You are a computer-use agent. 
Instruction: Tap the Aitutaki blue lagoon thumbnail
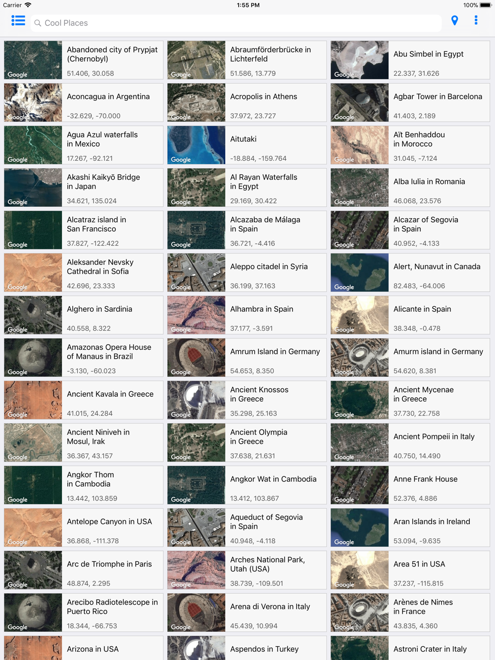click(x=196, y=145)
